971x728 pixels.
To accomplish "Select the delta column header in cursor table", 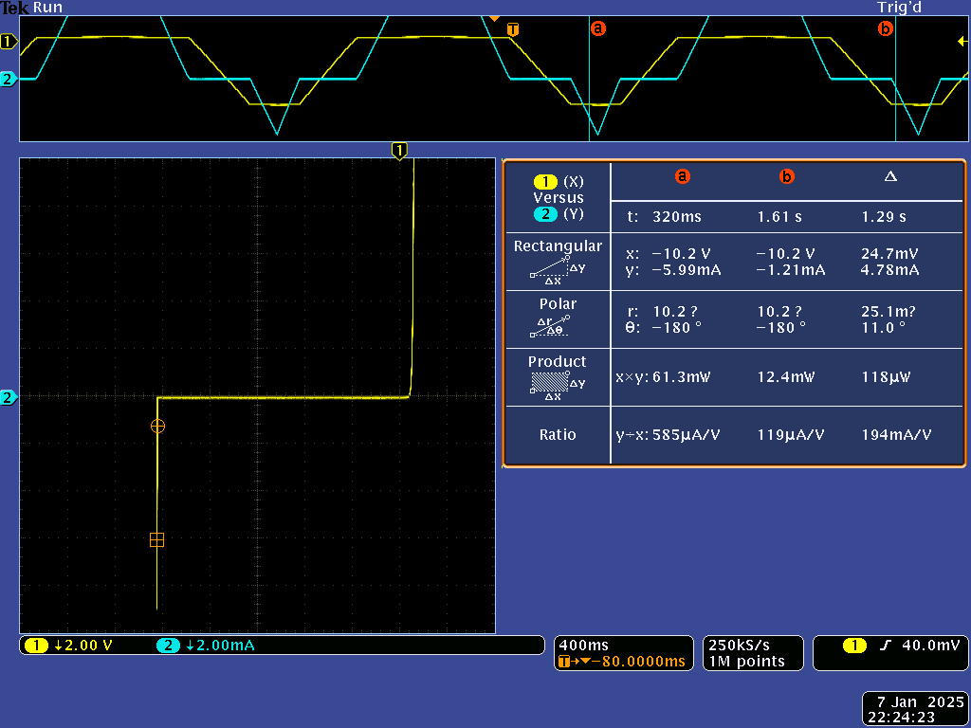I will (x=889, y=177).
